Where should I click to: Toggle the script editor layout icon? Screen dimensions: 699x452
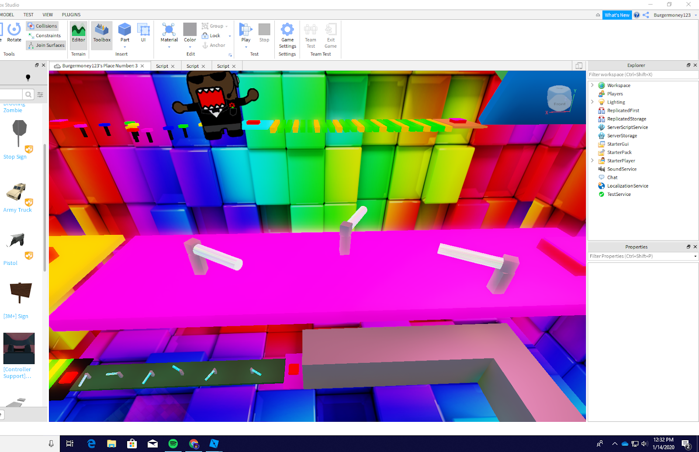[579, 66]
